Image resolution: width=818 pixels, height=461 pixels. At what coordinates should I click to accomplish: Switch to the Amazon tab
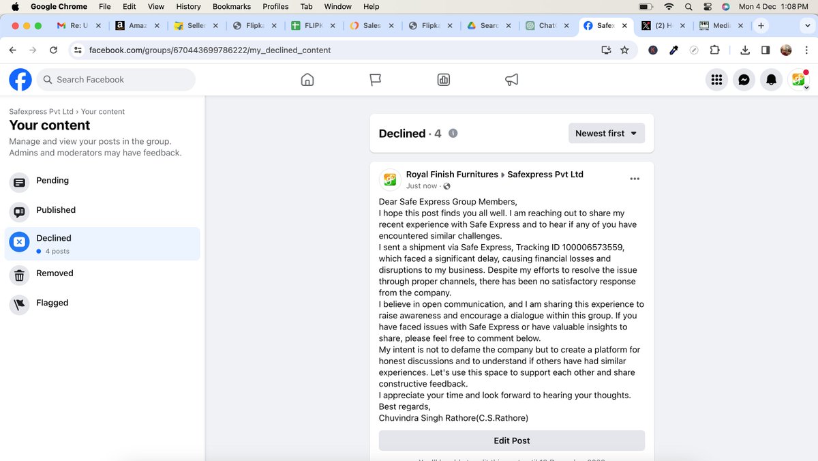coord(138,26)
